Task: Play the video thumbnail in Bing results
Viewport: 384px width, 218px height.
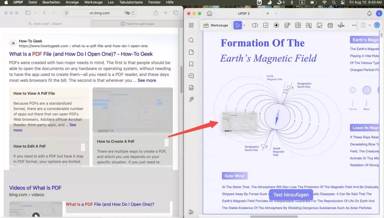Action: pyautogui.click(x=36, y=209)
